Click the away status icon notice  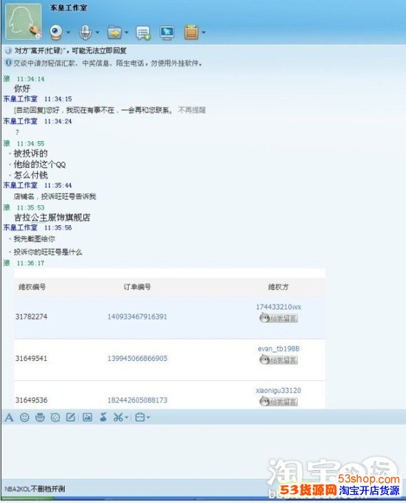(x=8, y=50)
